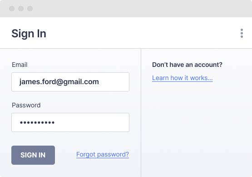Click the gray window title bar

126,9
